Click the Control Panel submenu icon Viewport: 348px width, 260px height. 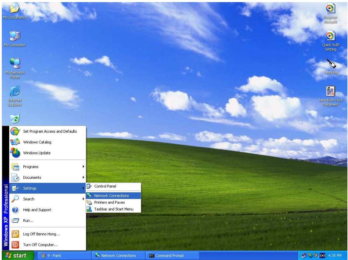point(89,186)
